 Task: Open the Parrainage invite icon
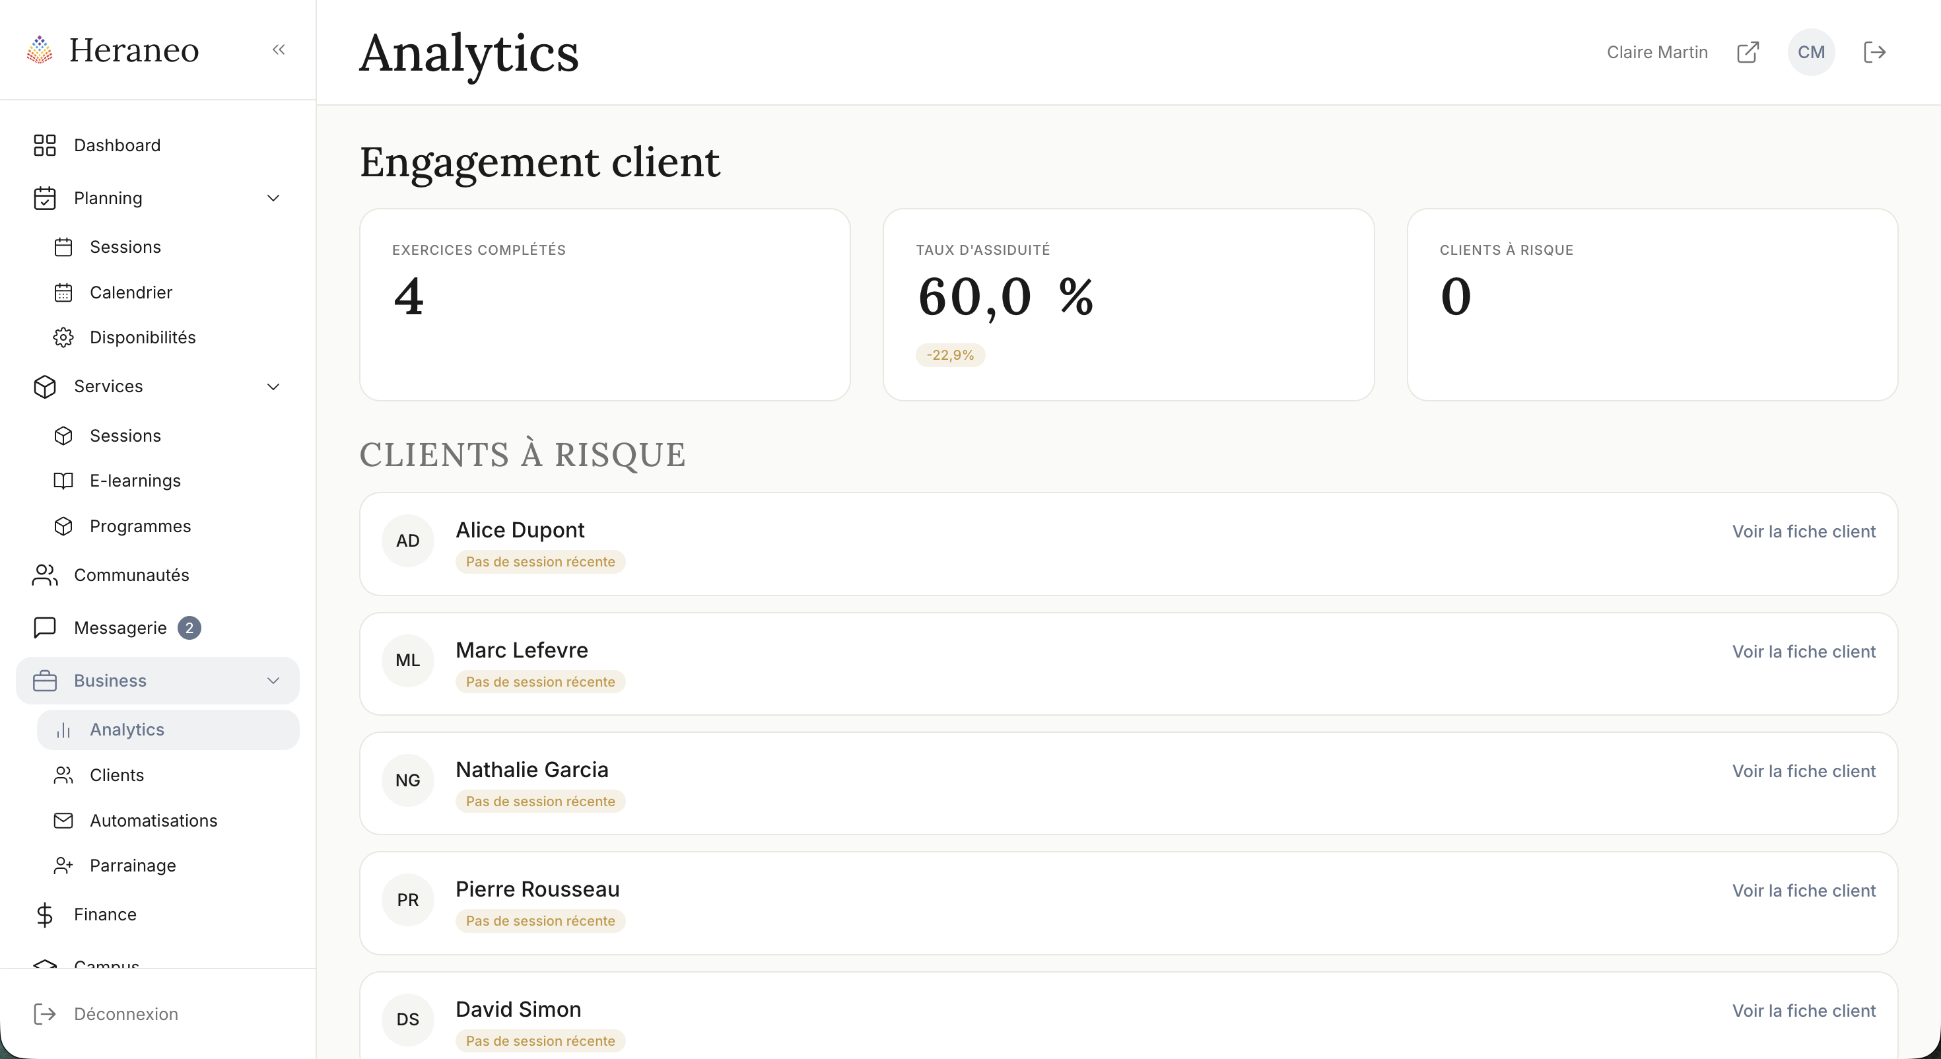(64, 866)
